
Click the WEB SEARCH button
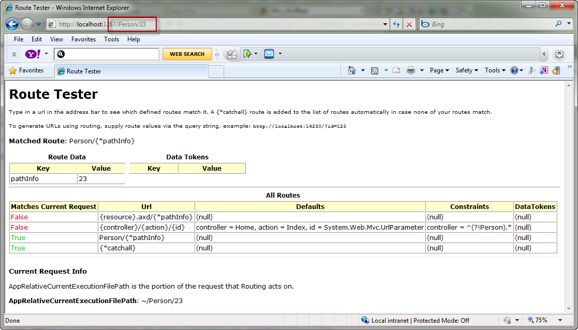pyautogui.click(x=187, y=54)
